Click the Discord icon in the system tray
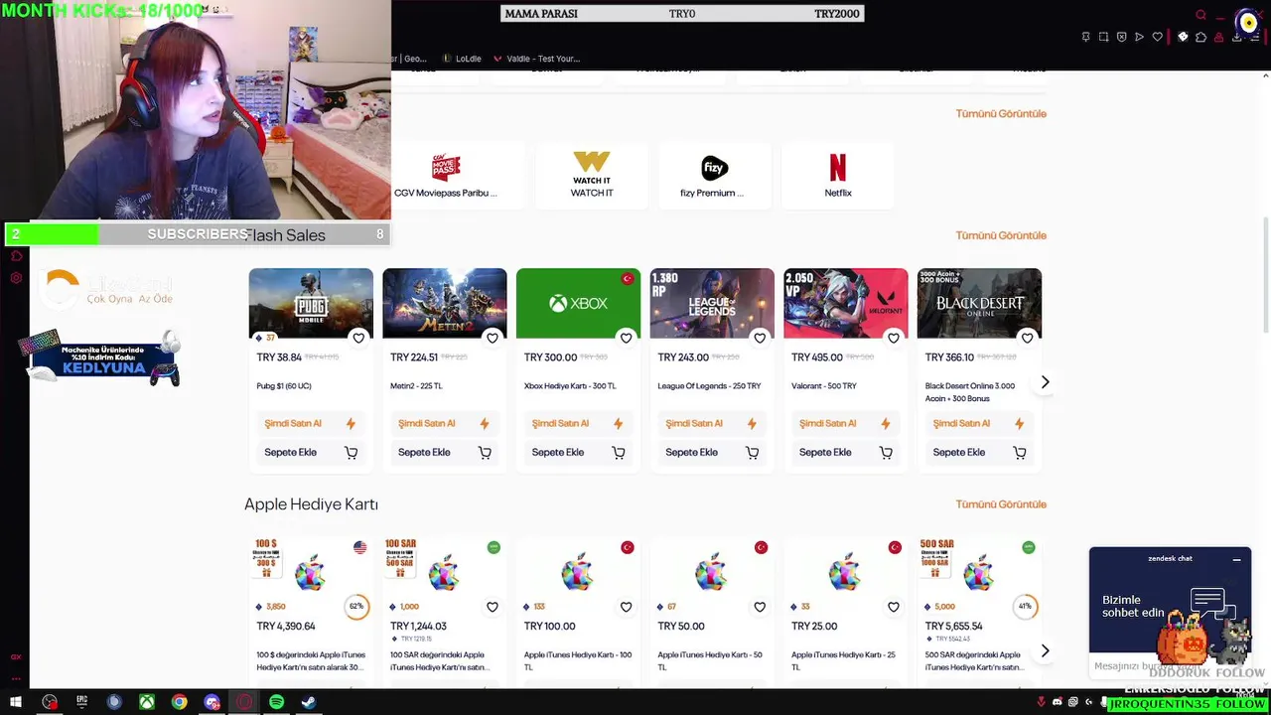 coord(1057,702)
